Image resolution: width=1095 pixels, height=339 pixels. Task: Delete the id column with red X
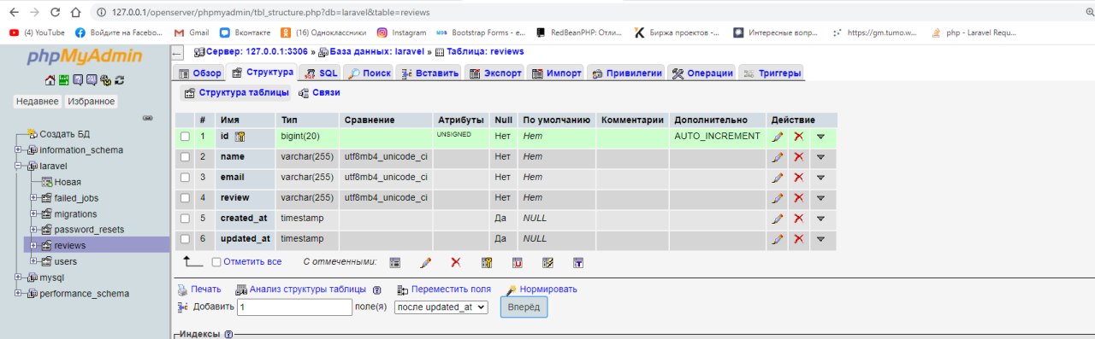[799, 137]
